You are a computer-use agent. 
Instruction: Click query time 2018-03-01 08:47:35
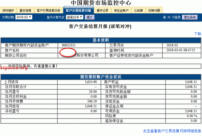pyautogui.click(x=181, y=50)
